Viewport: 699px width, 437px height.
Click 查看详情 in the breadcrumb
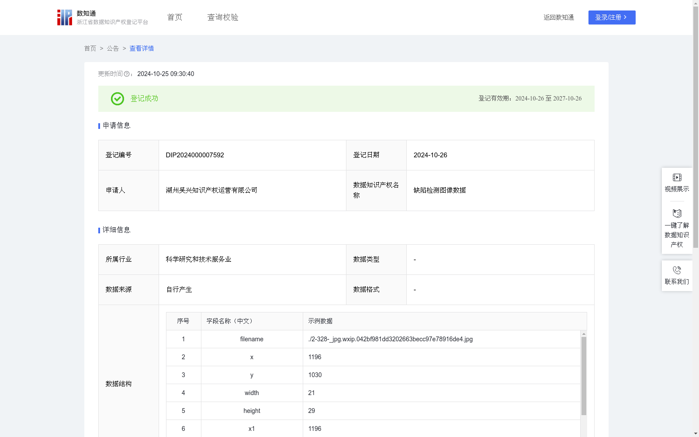coord(142,49)
